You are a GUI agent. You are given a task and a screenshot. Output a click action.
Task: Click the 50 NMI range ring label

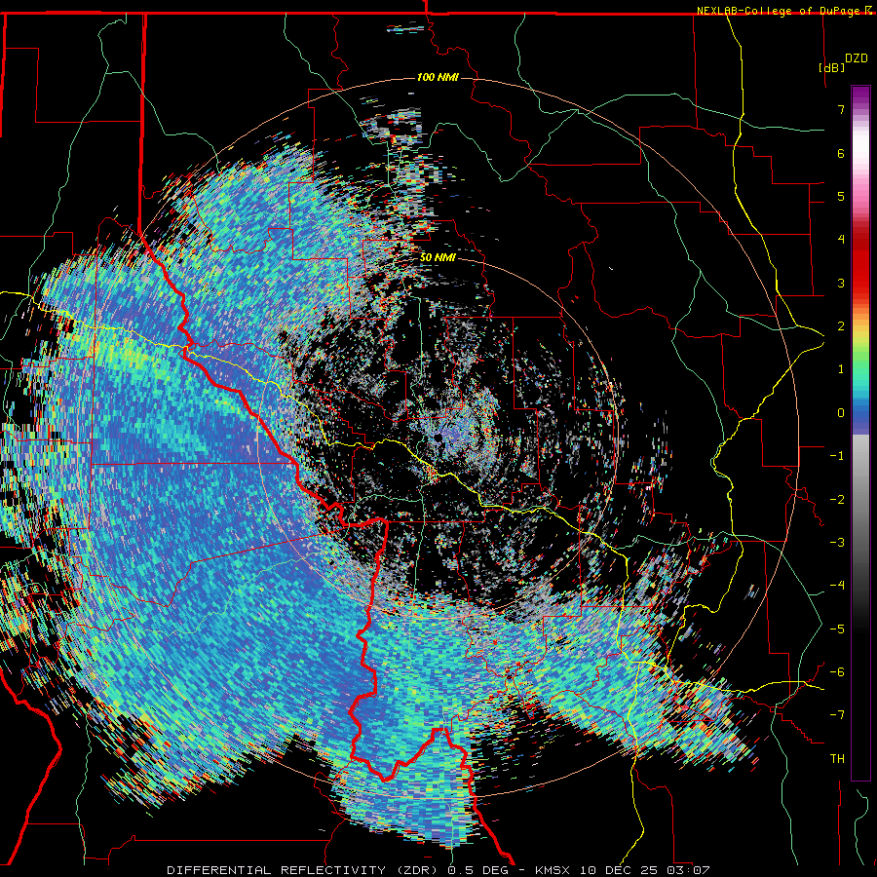438,257
